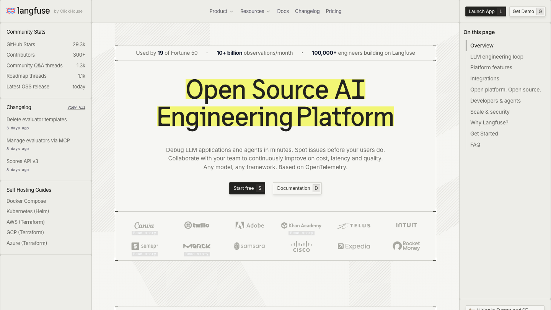This screenshot has height=310, width=551.
Task: Open the Canva customer logo
Action: pos(144,225)
